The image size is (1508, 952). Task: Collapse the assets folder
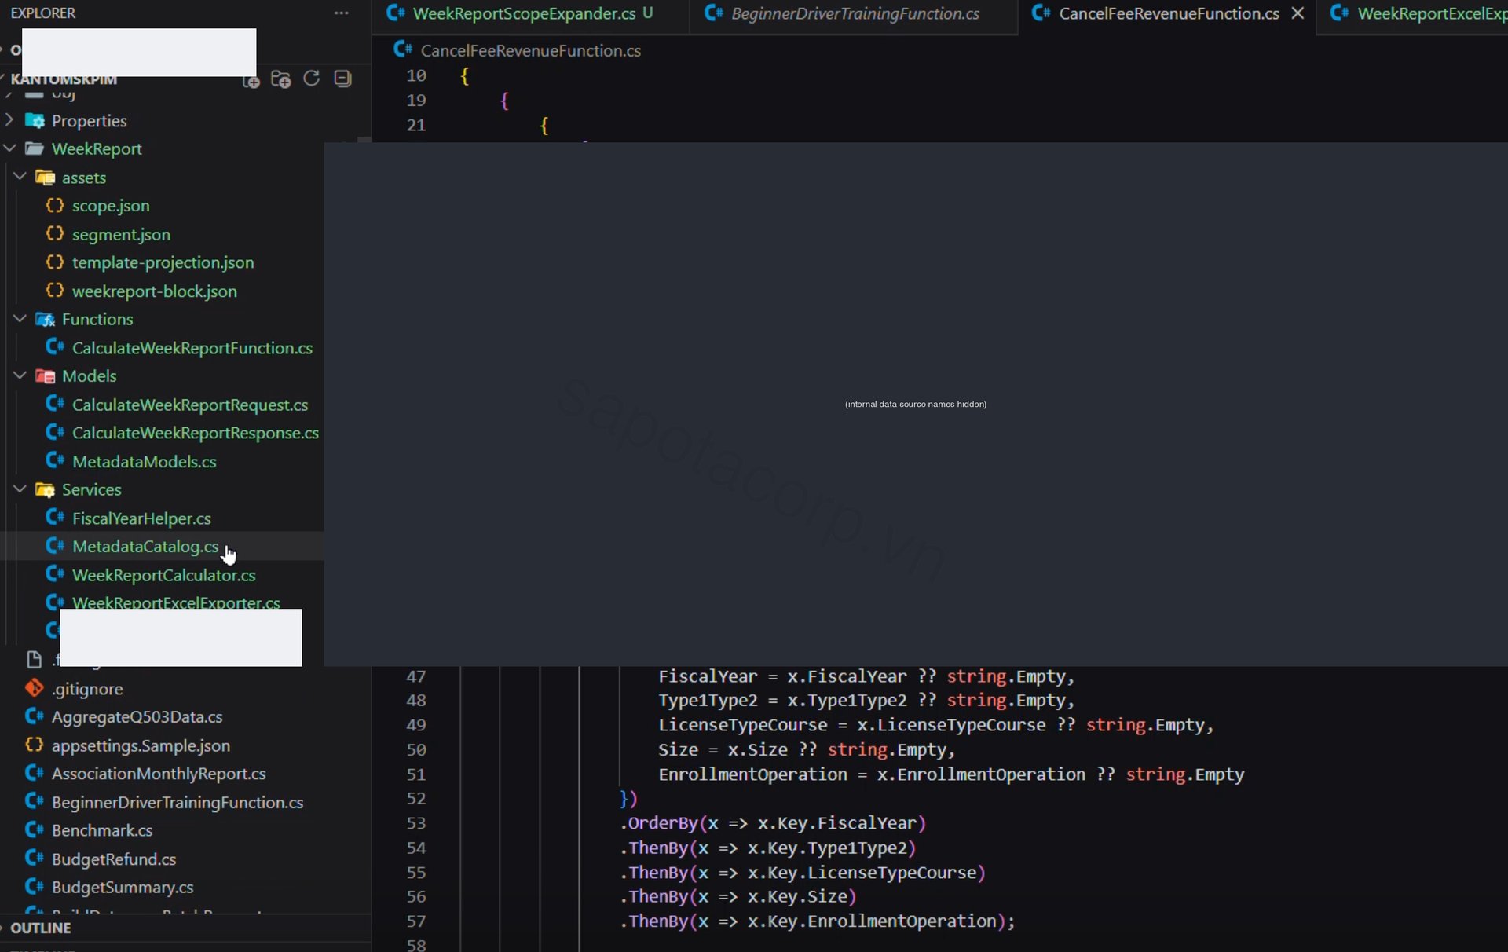(20, 178)
